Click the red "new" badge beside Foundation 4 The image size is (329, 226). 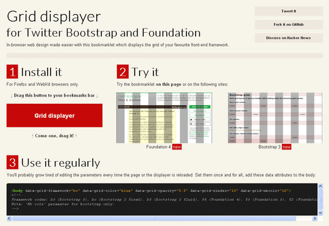pos(177,147)
